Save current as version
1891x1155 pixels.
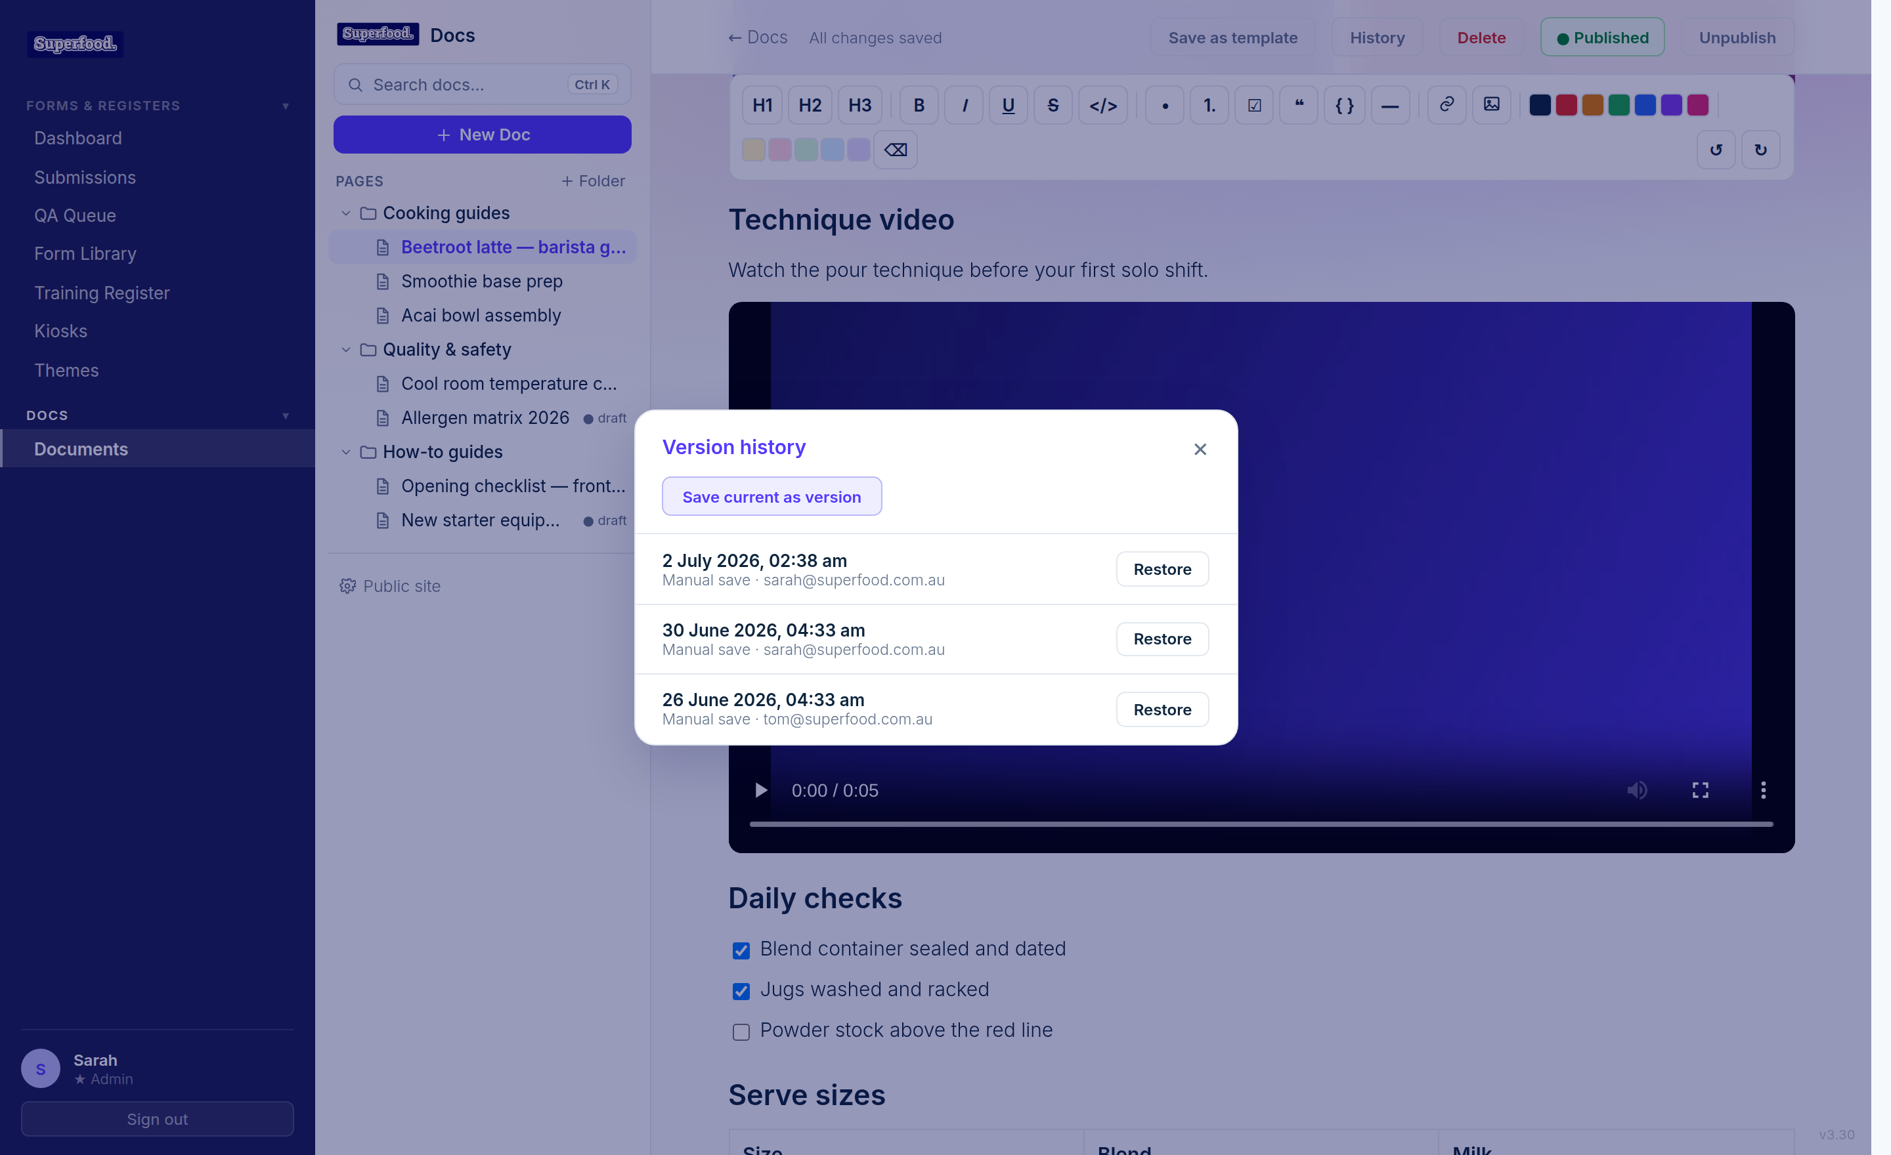(x=772, y=497)
